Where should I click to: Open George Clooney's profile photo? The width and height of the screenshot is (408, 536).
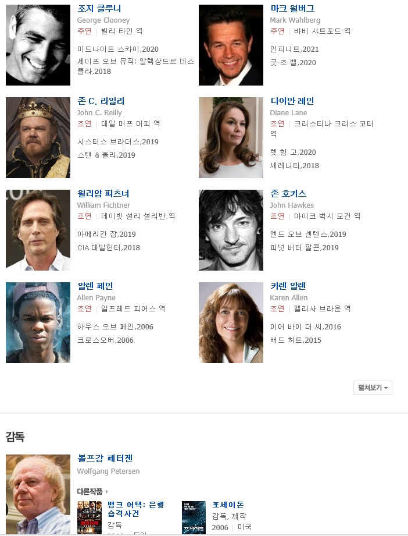tap(38, 45)
